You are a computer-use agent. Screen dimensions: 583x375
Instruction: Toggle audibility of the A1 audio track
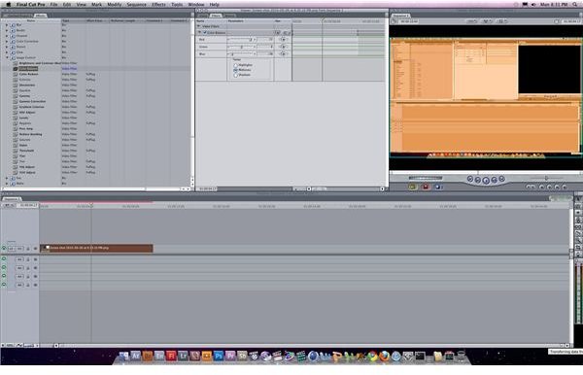pyautogui.click(x=4, y=259)
